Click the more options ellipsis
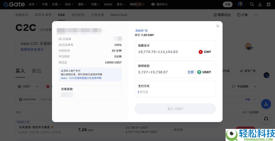The image size is (275, 141). 256,15
